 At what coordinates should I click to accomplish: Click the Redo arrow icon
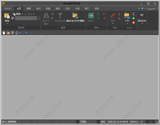click(30, 33)
